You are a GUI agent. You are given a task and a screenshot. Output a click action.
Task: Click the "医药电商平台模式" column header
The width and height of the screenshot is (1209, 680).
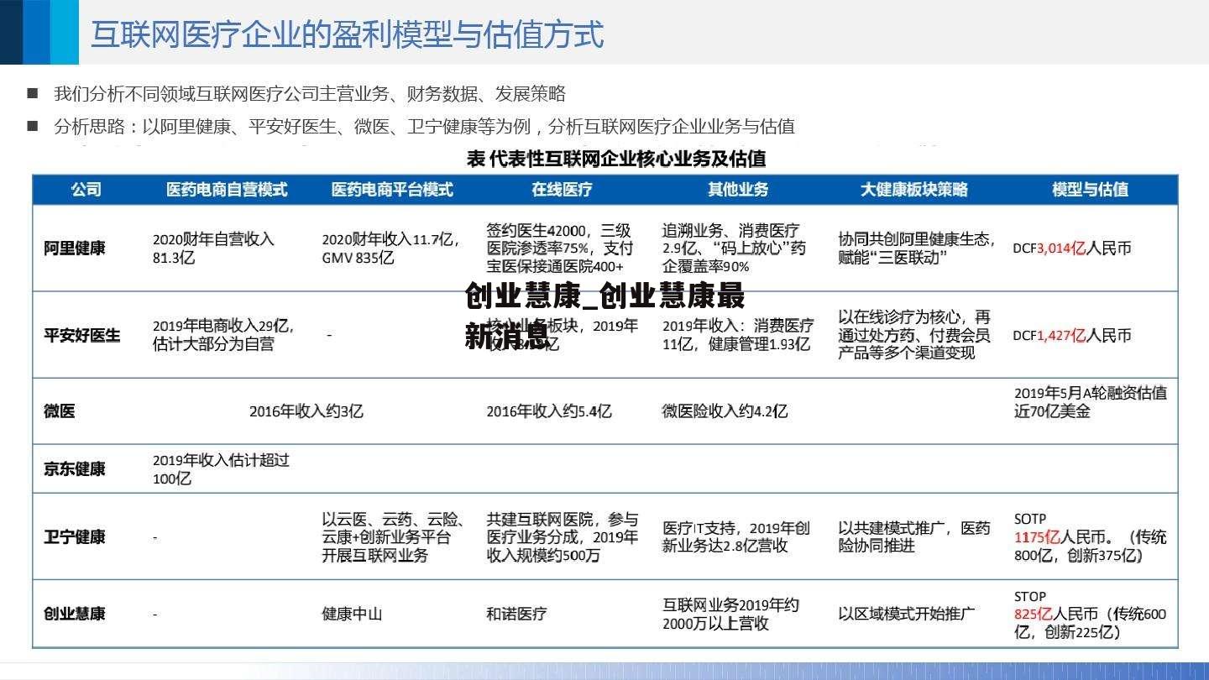coord(392,190)
